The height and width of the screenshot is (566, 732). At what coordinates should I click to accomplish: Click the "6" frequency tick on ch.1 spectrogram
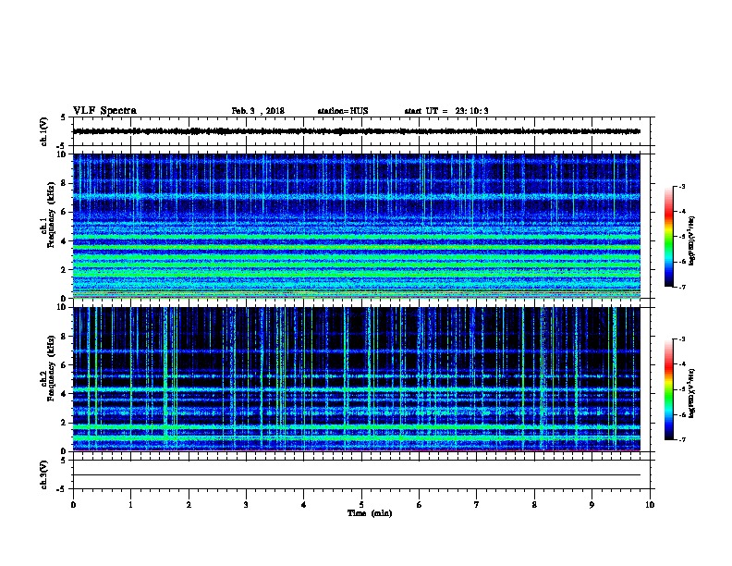(64, 213)
